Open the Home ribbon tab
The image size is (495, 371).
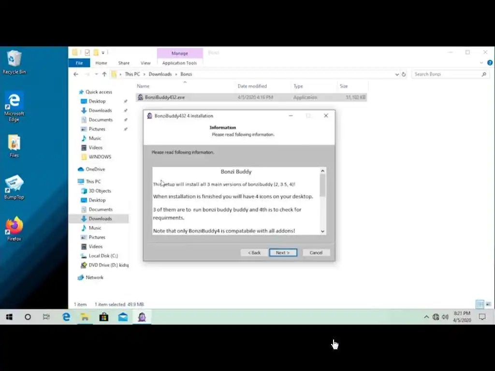coord(101,63)
